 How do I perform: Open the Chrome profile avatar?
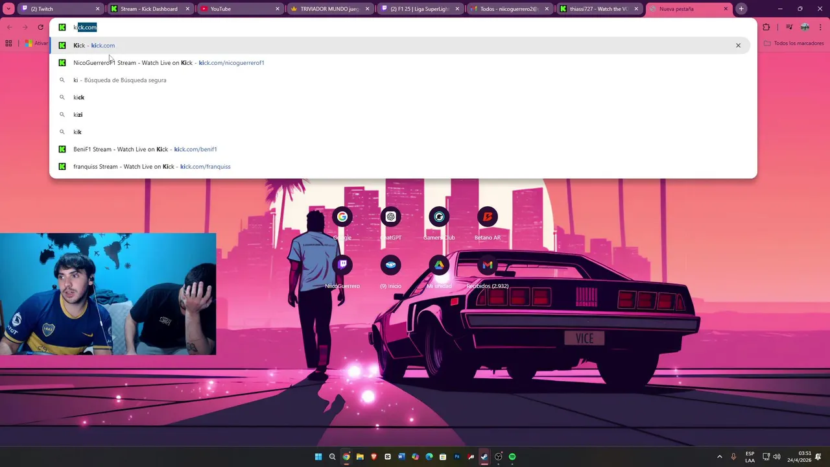[x=805, y=27]
